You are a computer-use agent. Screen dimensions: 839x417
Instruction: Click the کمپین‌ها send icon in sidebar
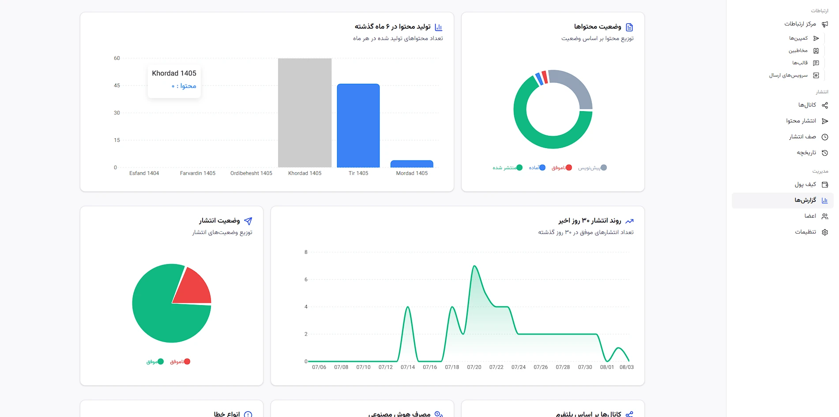816,38
